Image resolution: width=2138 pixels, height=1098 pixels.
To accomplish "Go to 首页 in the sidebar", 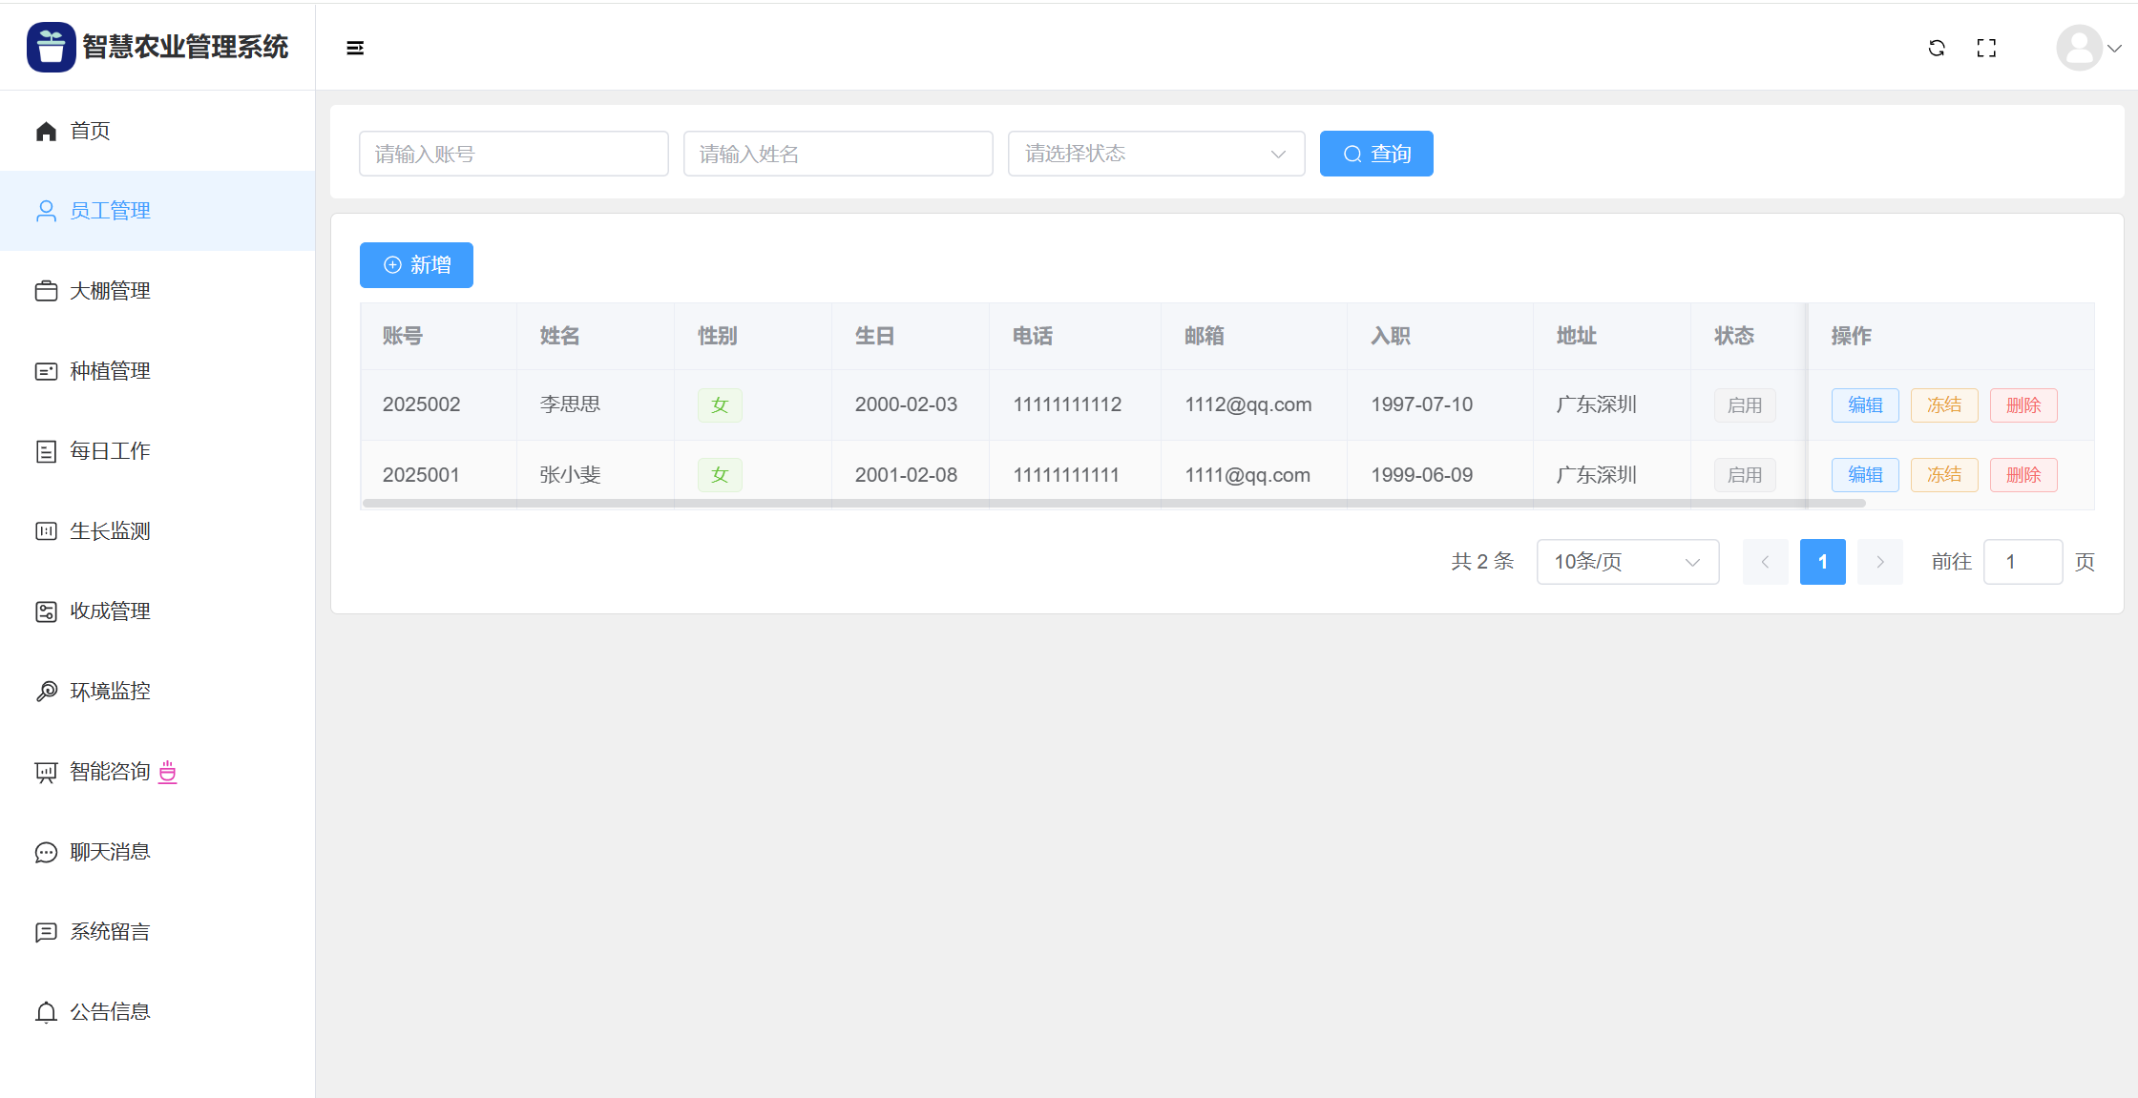I will (91, 131).
